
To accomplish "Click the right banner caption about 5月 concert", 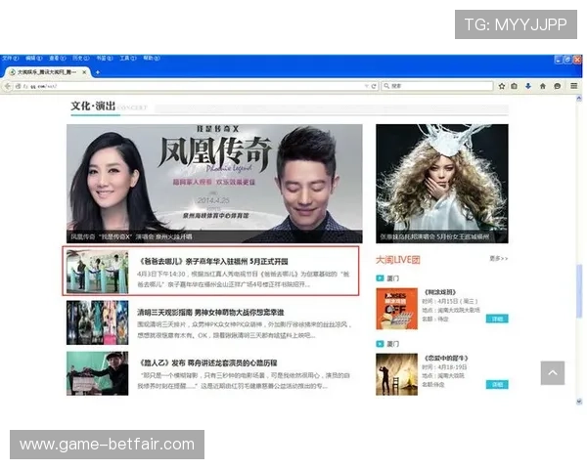I will pos(434,236).
